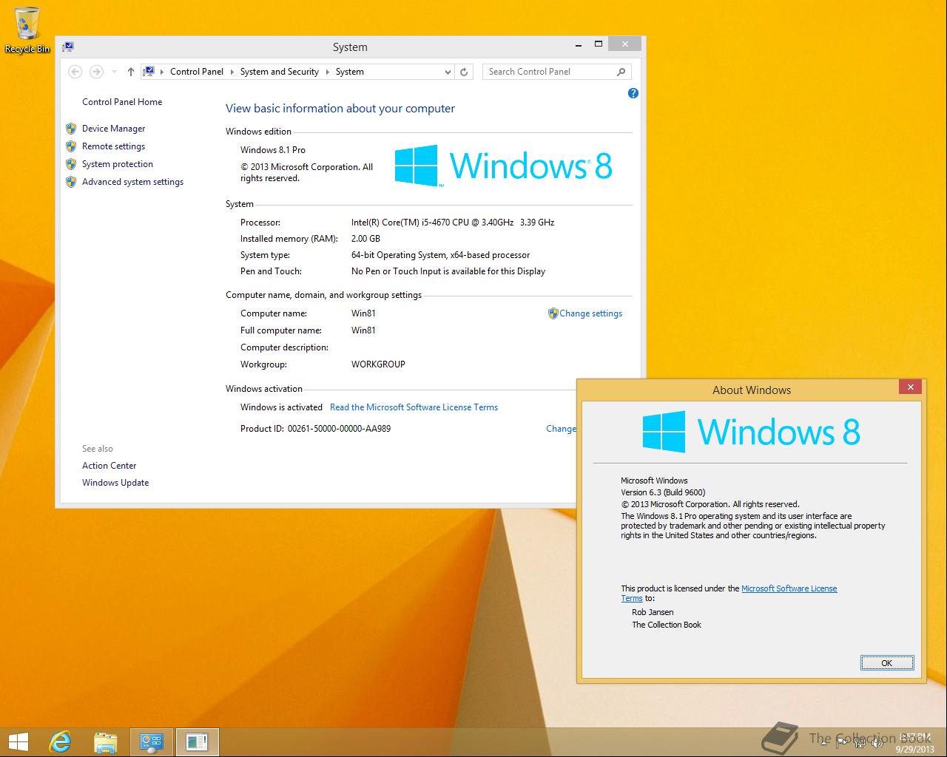Screen dimensions: 947x757
Task: Click the Start button on taskbar
Action: (x=18, y=741)
